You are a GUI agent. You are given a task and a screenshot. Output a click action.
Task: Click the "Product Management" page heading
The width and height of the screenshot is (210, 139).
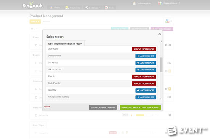pyautogui.click(x=46, y=16)
